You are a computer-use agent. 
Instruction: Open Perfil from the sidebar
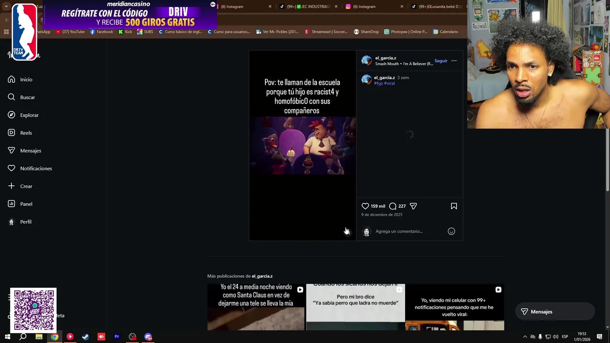point(20,222)
